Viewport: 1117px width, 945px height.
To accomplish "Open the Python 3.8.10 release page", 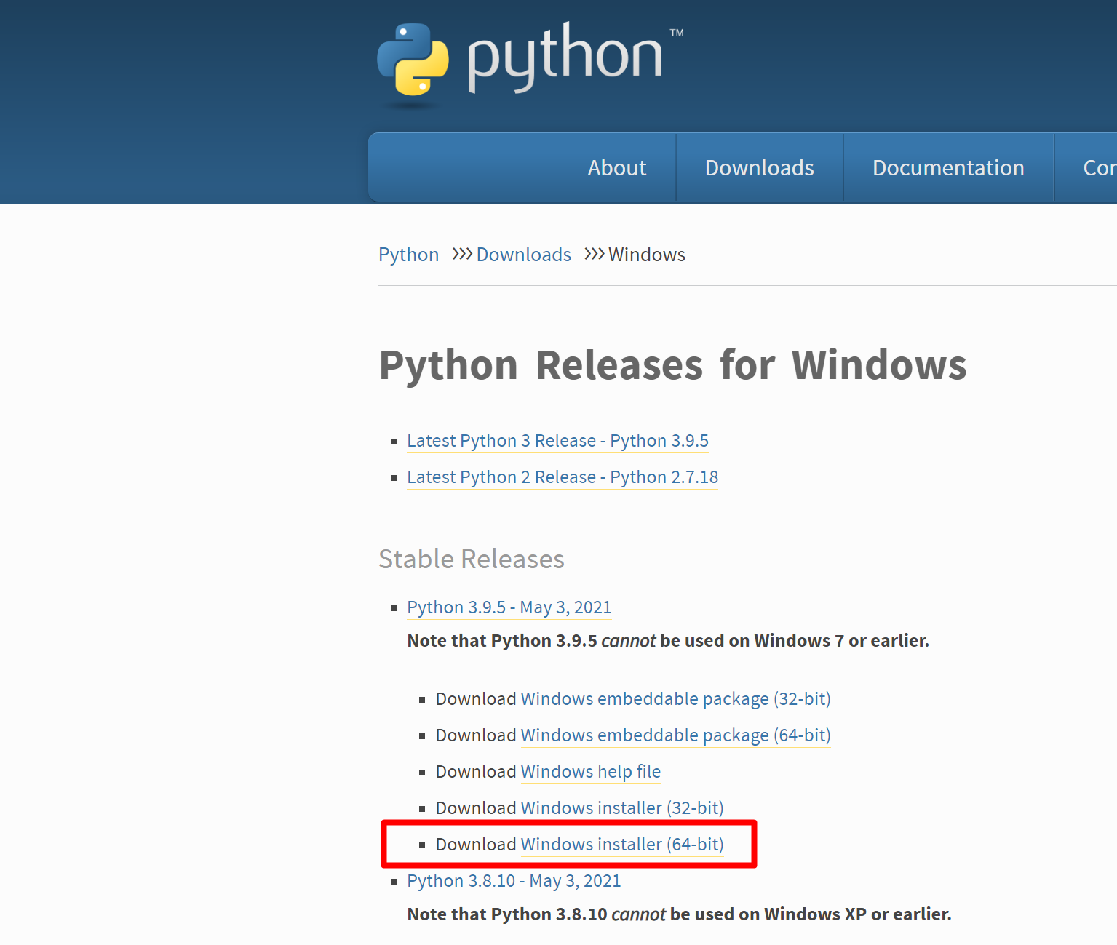I will pos(514,881).
